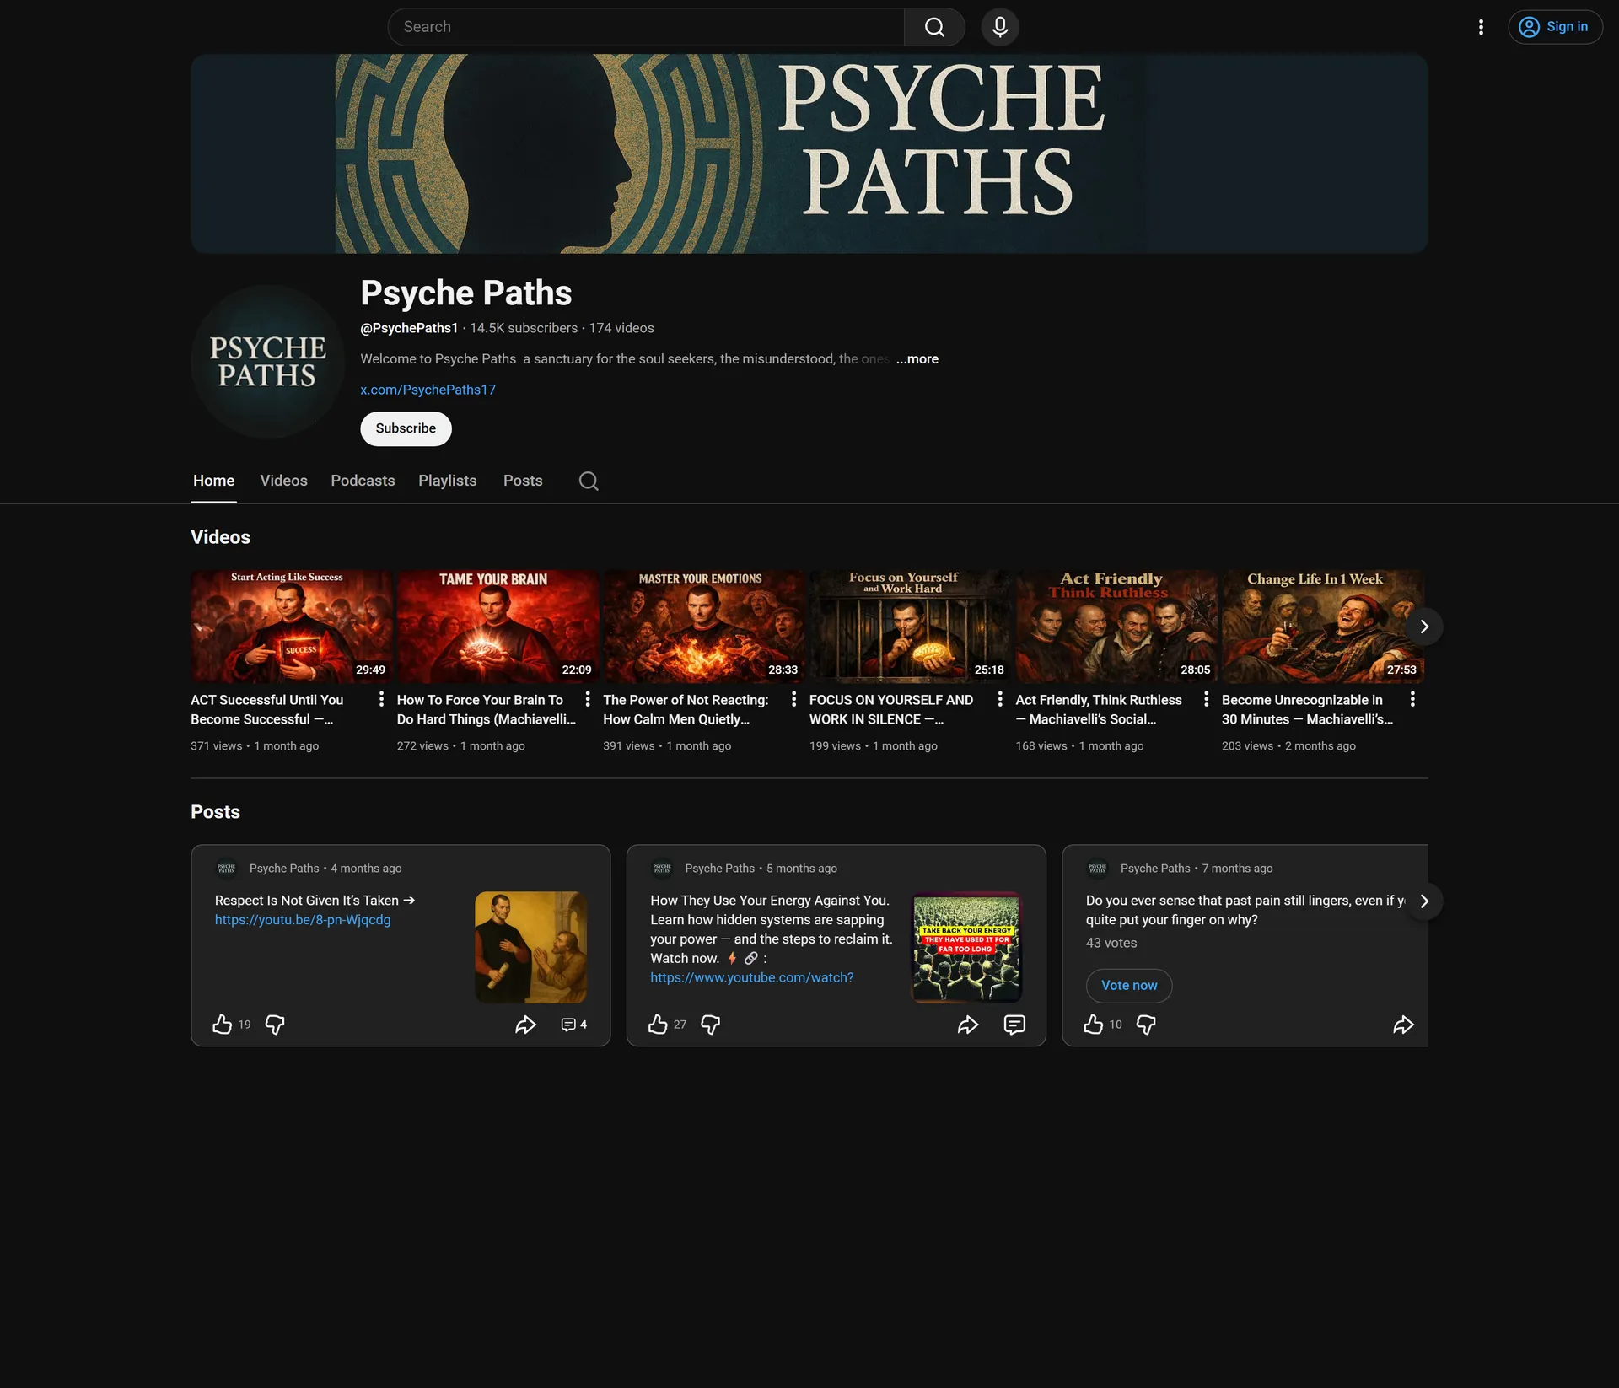Viewport: 1619px width, 1388px height.
Task: Open the 'Take Back Your Energy' post image
Action: (966, 947)
